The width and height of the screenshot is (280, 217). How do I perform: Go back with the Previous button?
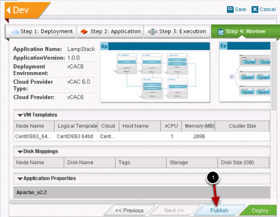(129, 210)
